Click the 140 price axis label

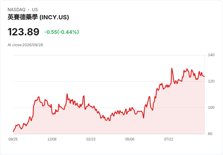pos(211,55)
